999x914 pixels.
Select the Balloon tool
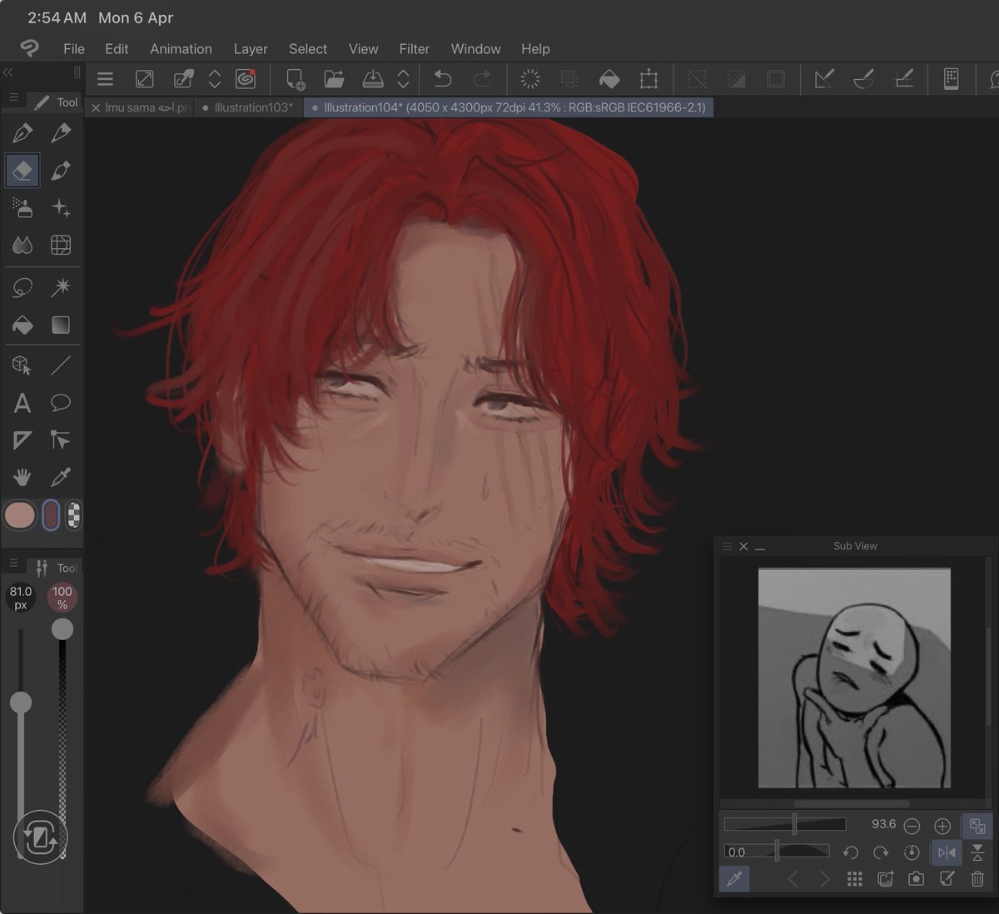click(x=61, y=403)
